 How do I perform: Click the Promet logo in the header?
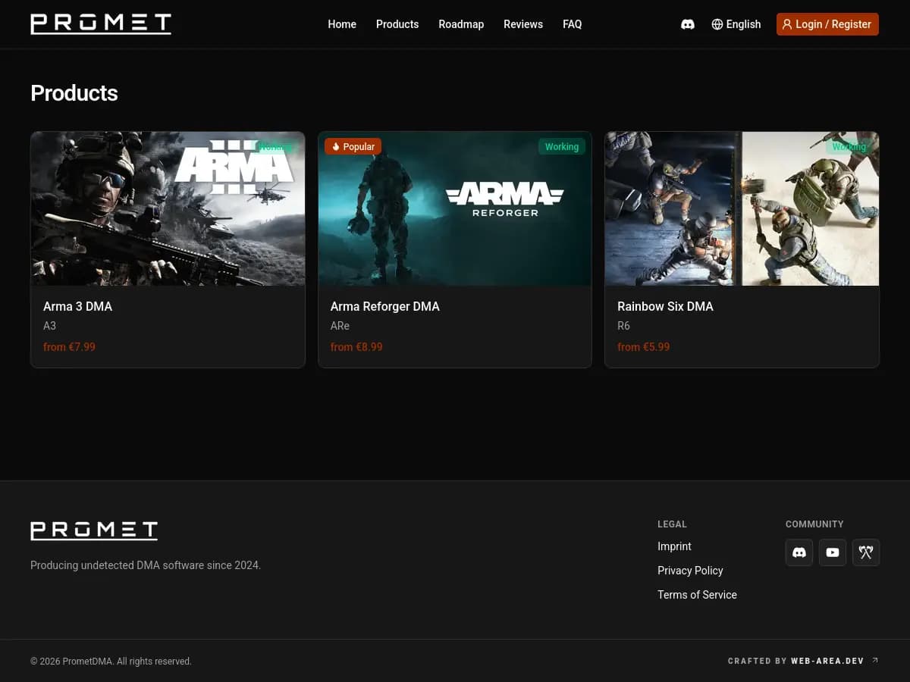(x=101, y=24)
